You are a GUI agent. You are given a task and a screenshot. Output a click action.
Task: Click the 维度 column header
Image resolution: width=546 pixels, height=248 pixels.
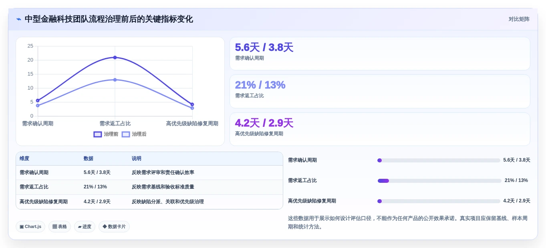click(x=24, y=159)
